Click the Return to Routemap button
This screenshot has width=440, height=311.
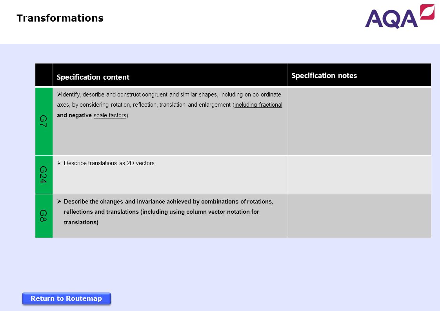pos(67,298)
